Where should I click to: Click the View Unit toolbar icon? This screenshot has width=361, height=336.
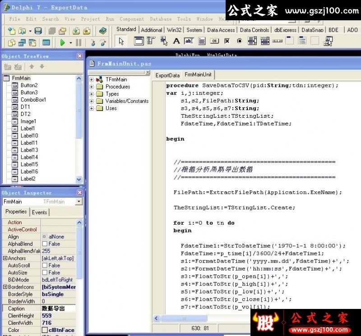[11, 42]
